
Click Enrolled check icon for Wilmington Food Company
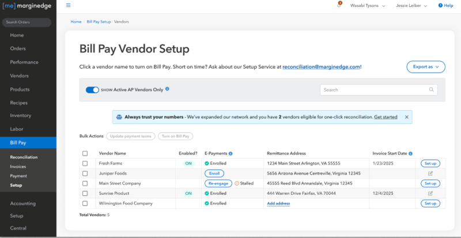point(207,203)
